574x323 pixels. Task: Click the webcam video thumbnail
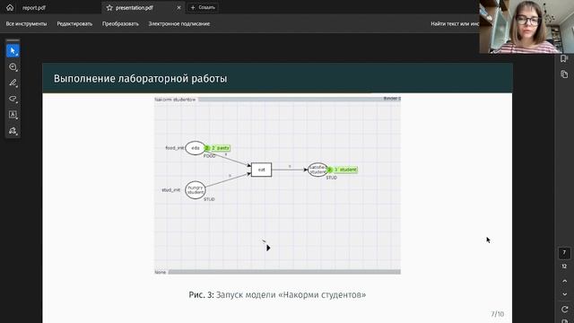(526, 26)
